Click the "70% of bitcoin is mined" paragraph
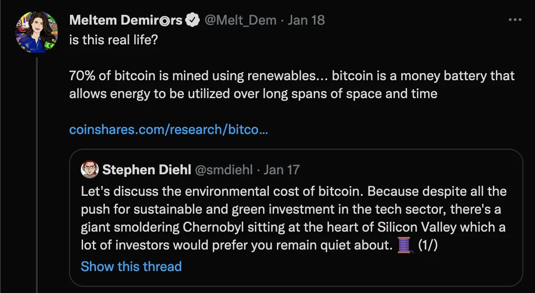The height and width of the screenshot is (293, 535). click(x=292, y=85)
